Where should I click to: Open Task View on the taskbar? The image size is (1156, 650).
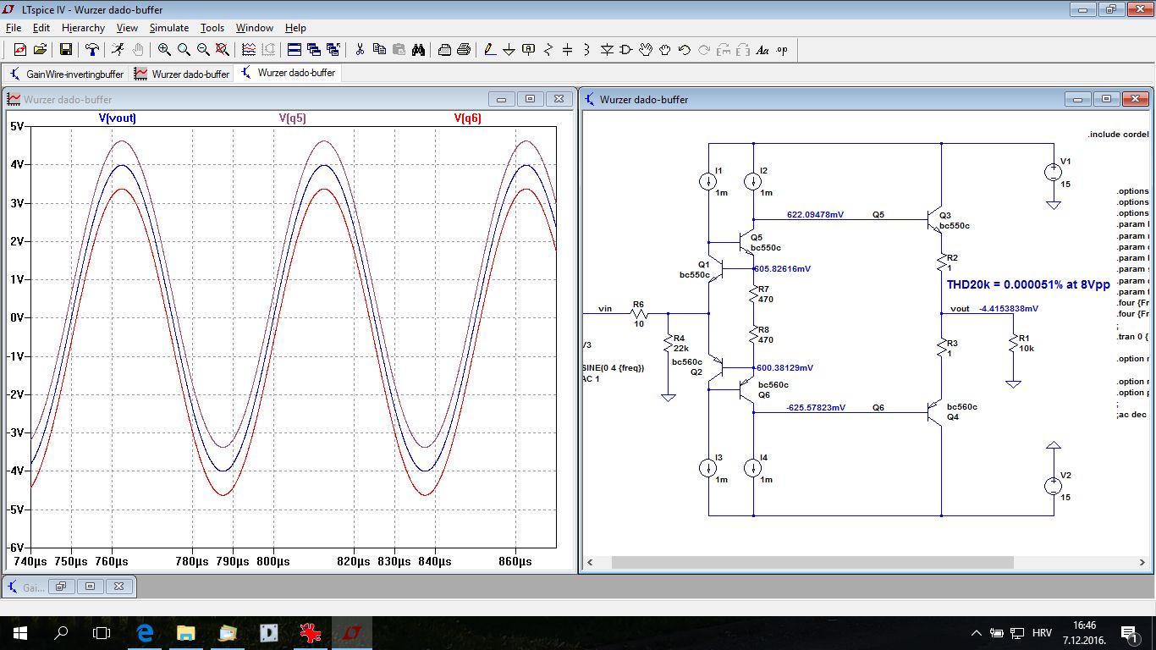pyautogui.click(x=102, y=632)
